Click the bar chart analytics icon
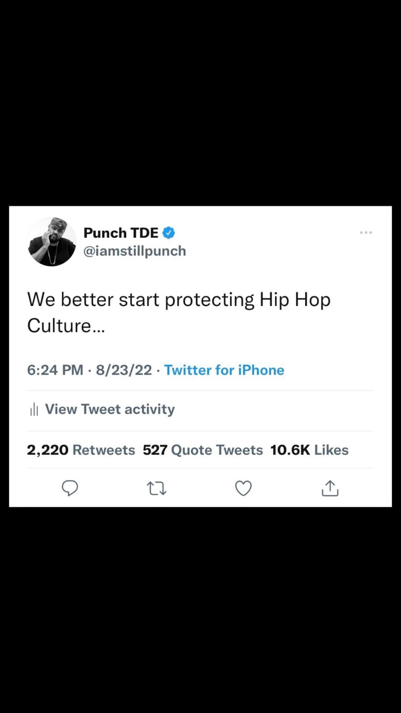401x713 pixels. (x=34, y=409)
